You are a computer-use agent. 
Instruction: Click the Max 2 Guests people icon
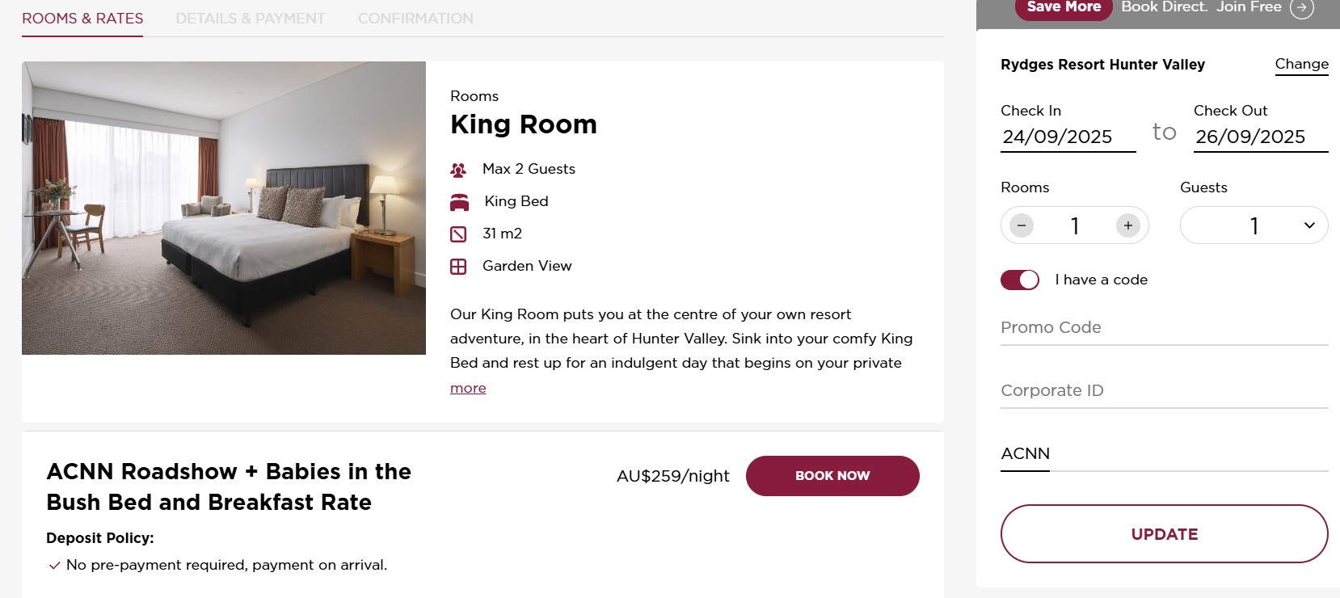tap(458, 170)
